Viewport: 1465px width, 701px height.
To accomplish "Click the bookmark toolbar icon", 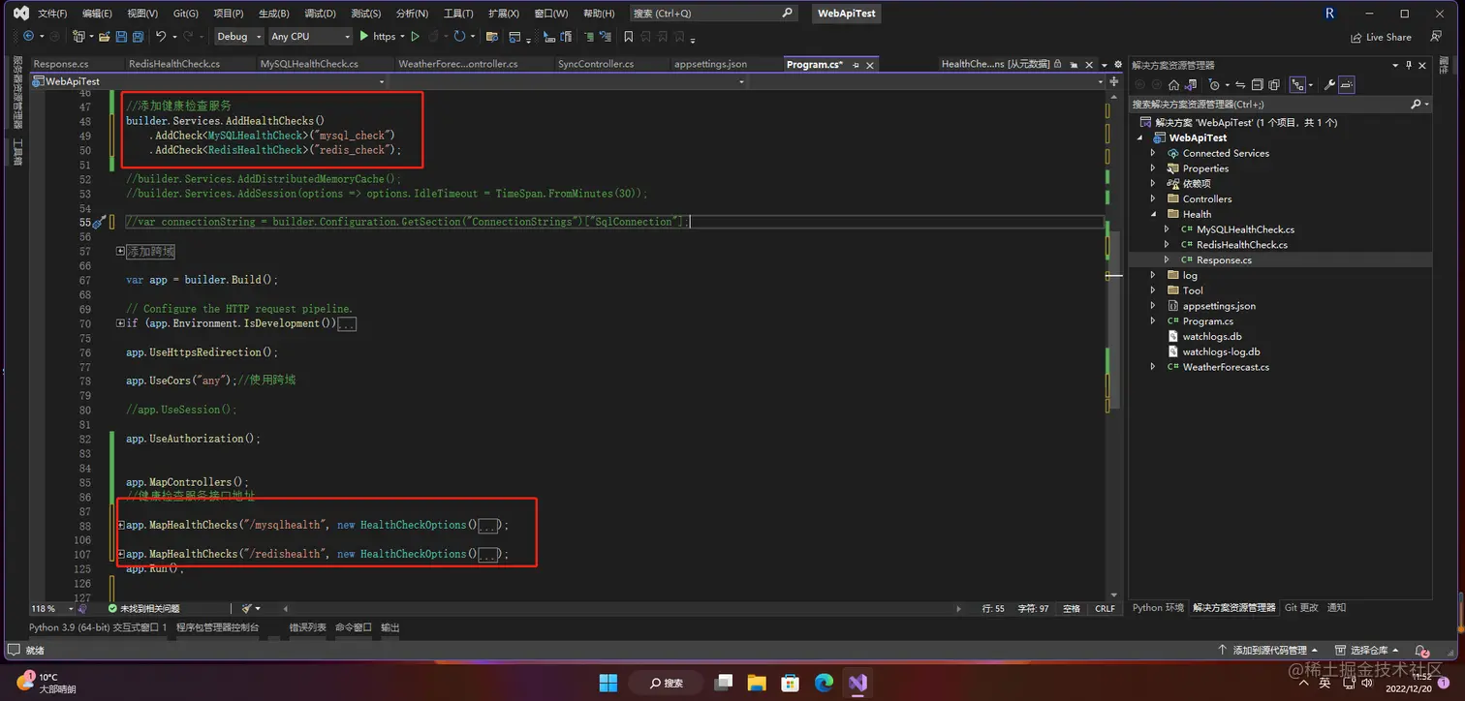I will (x=628, y=36).
